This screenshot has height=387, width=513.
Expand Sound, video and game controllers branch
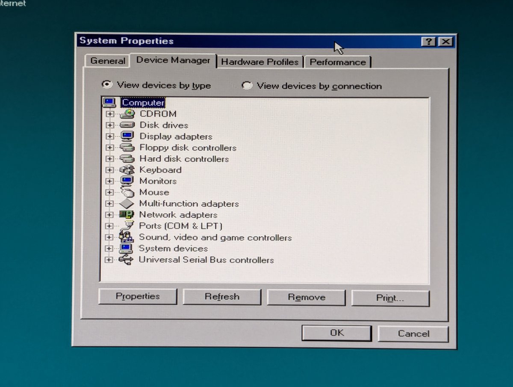point(109,237)
